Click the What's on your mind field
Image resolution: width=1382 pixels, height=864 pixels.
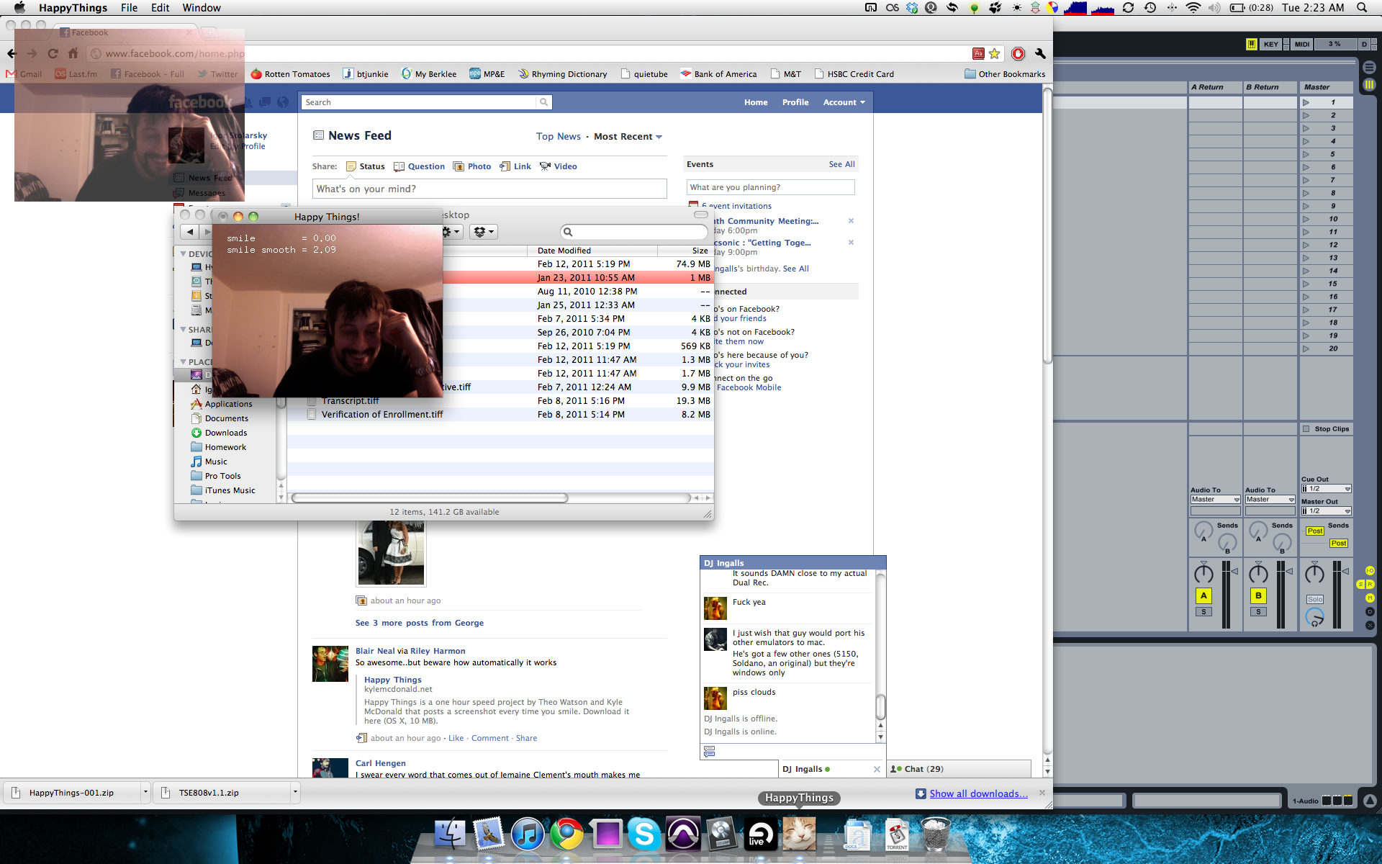click(x=489, y=189)
